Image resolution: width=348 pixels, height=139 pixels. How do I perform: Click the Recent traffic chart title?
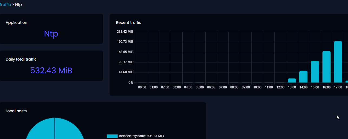[129, 22]
